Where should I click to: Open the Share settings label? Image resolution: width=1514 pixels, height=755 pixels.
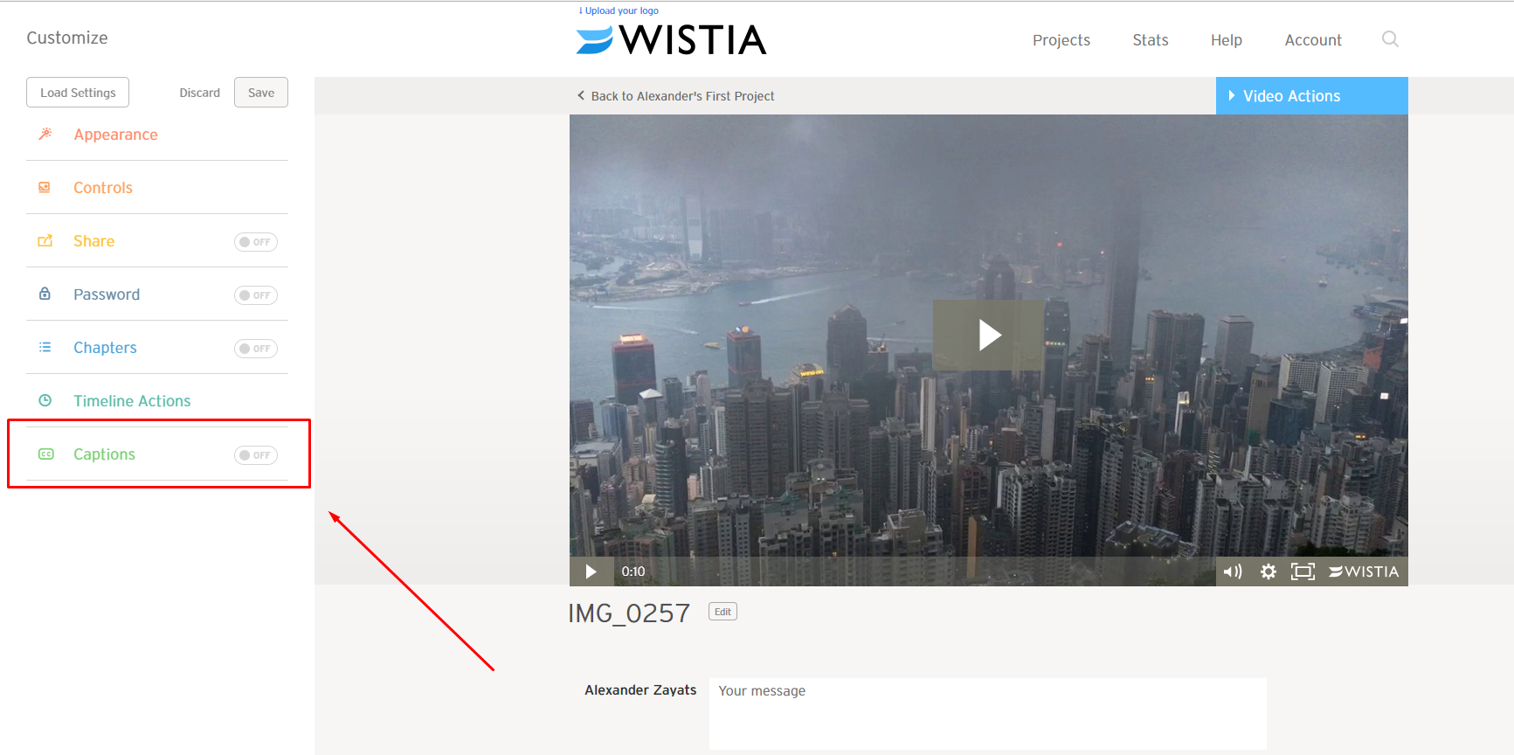[93, 241]
